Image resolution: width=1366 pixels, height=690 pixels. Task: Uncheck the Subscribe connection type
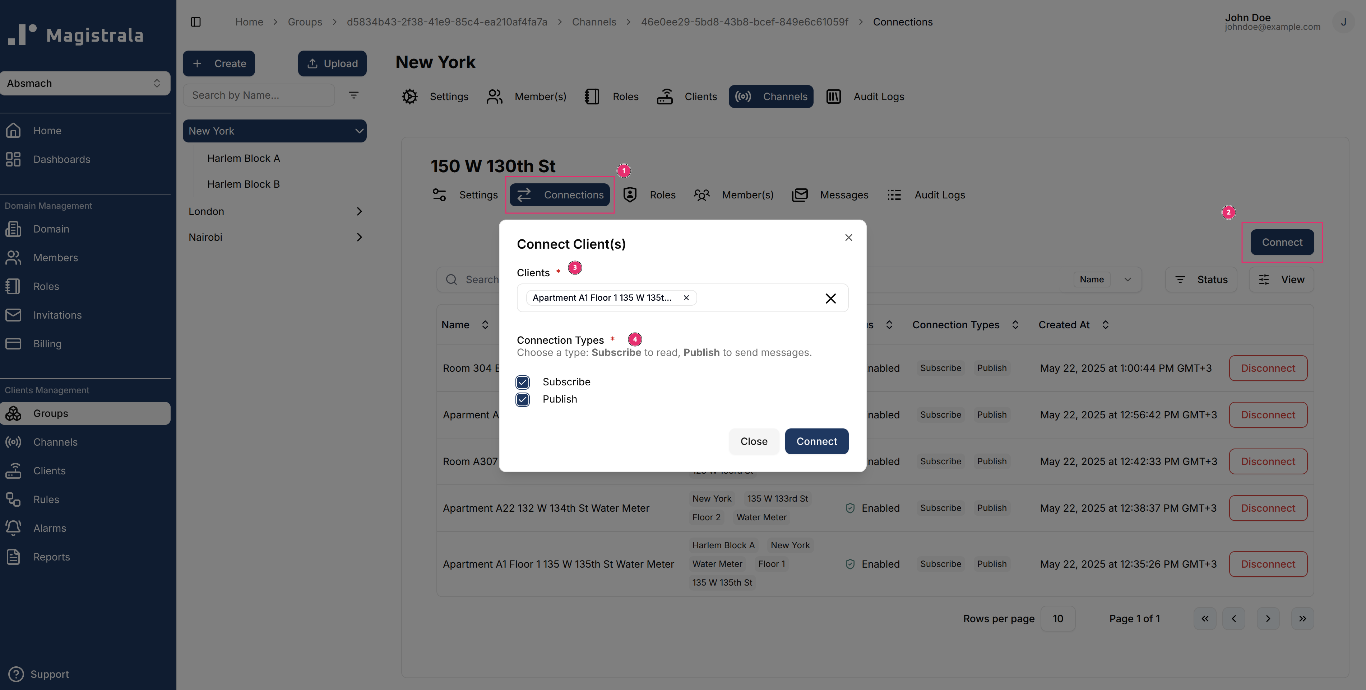(523, 382)
